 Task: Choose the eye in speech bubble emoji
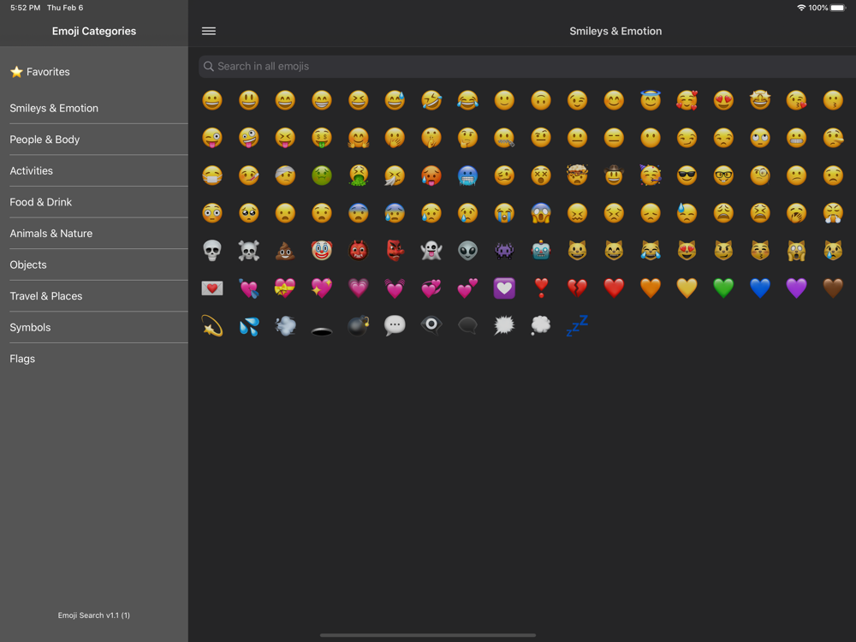point(431,324)
